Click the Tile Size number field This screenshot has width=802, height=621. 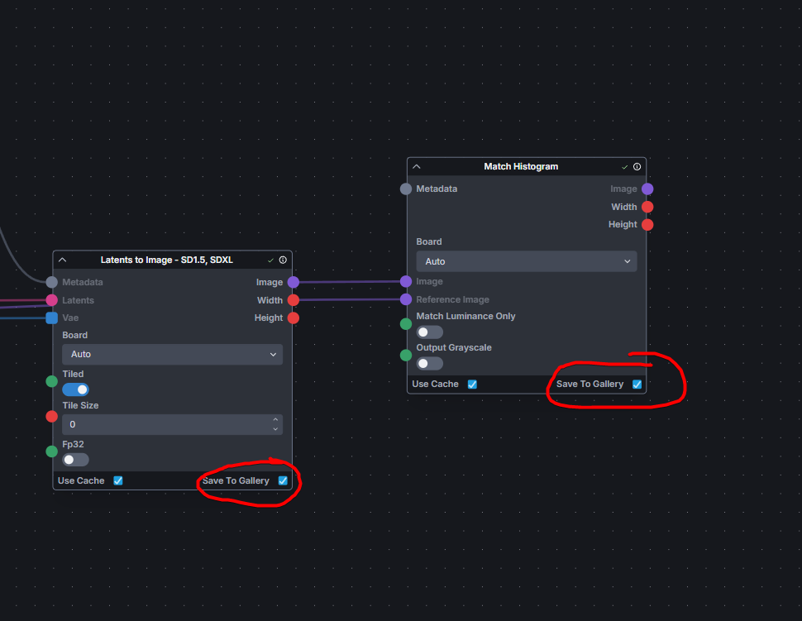[165, 424]
